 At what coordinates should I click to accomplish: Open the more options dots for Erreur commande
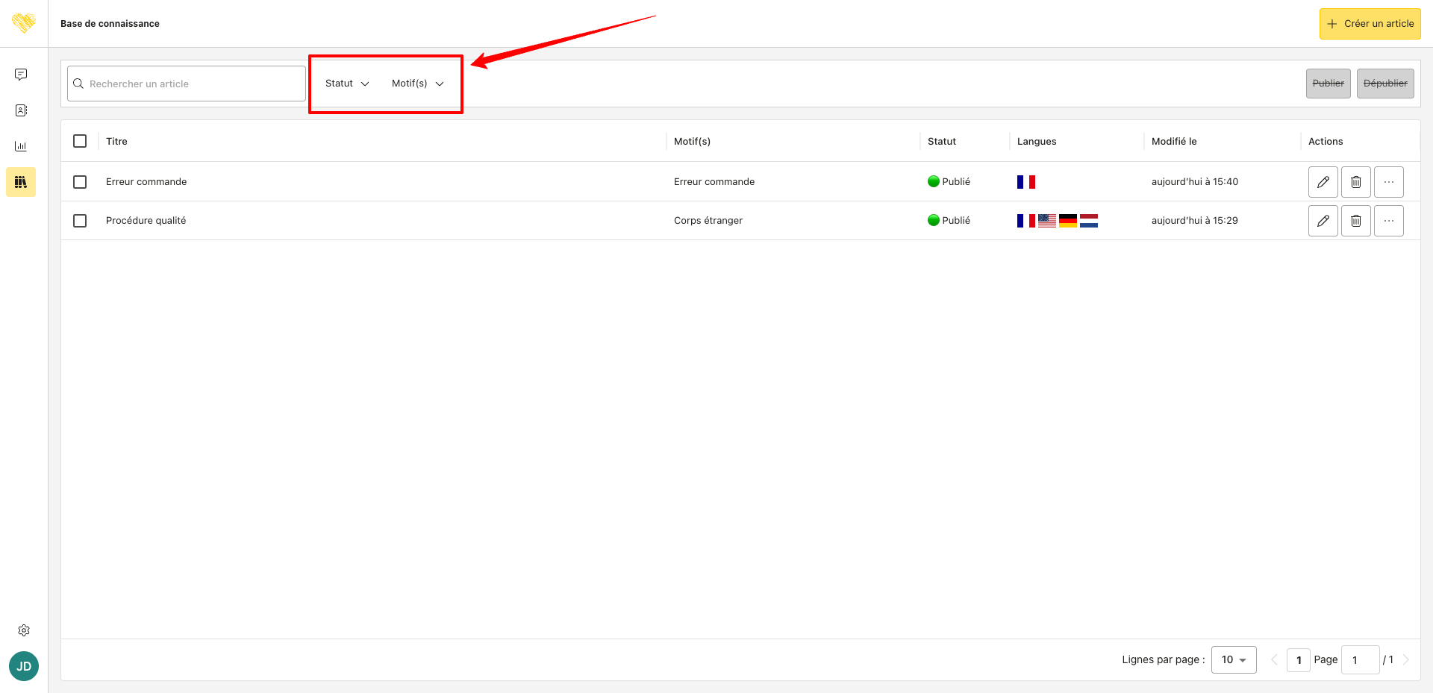point(1388,182)
